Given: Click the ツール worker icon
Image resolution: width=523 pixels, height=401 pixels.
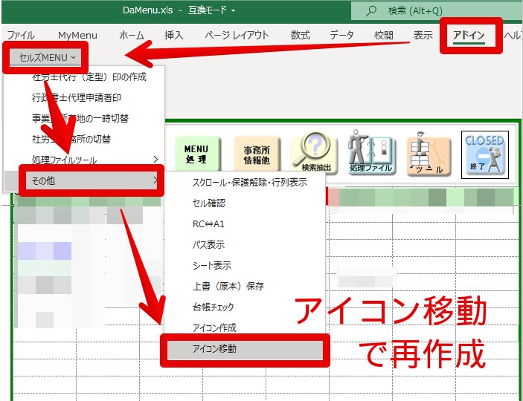Looking at the screenshot, I should point(429,153).
